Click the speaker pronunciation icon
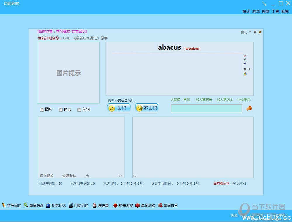This screenshot has height=222, width=292. pos(249,109)
